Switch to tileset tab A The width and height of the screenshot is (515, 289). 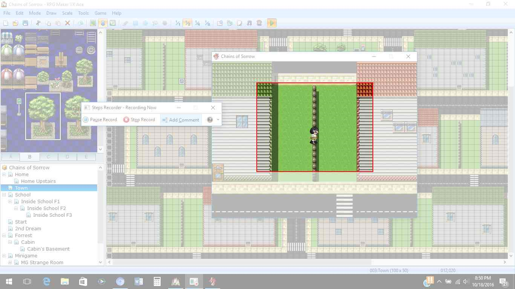[11, 157]
